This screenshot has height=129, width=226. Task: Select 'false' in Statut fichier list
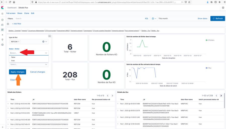click(x=13, y=57)
